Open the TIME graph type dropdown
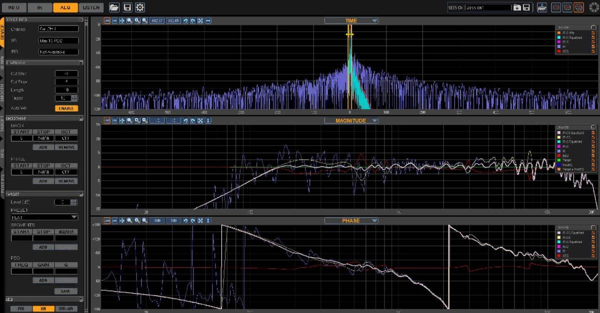Image resolution: width=600 pixels, height=313 pixels. click(374, 20)
